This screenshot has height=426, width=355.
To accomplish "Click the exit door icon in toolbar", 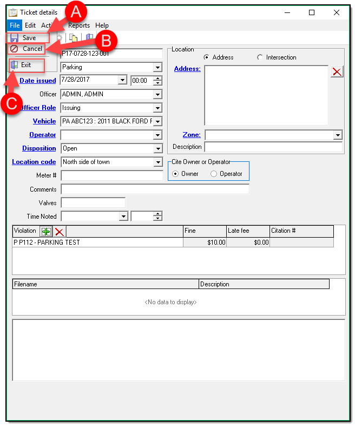I will click(x=89, y=38).
